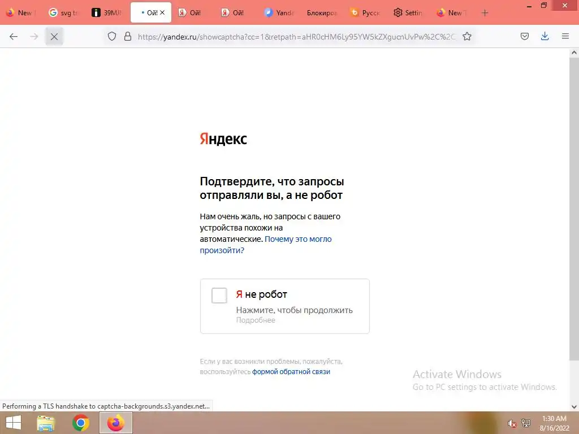
Task: Open 'формой обратной связи' feedback link
Action: (291, 372)
